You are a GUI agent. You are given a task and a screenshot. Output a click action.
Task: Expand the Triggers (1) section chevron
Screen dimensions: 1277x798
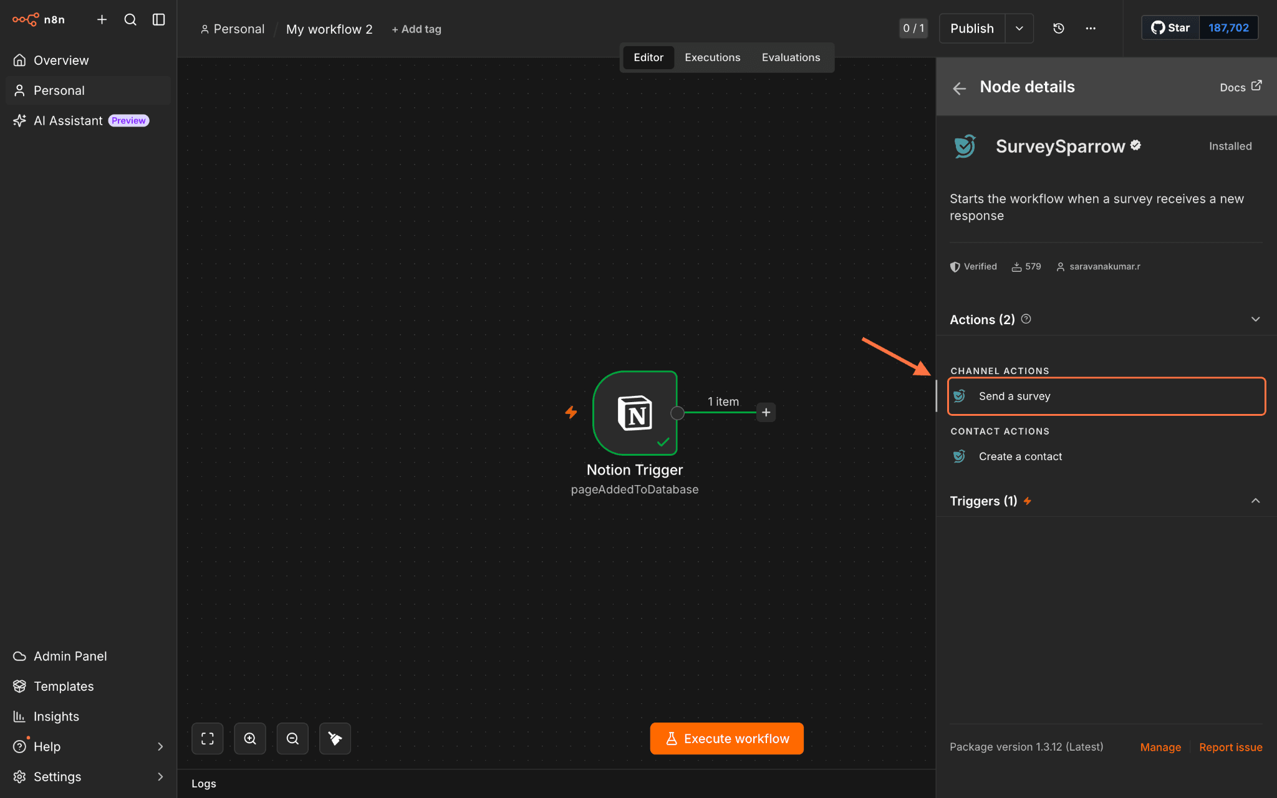coord(1256,501)
